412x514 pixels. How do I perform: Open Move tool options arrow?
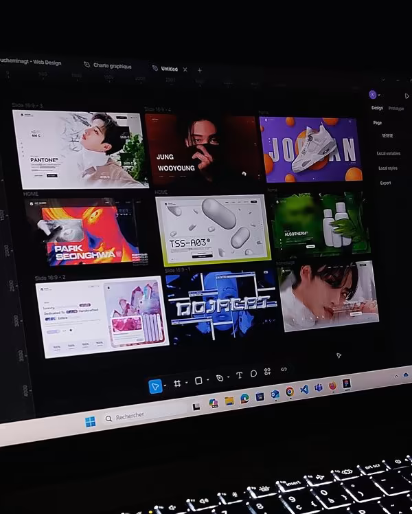click(165, 385)
